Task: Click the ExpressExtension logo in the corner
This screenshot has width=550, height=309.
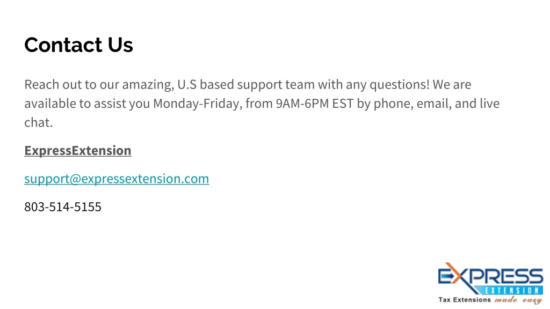Action: (490, 283)
